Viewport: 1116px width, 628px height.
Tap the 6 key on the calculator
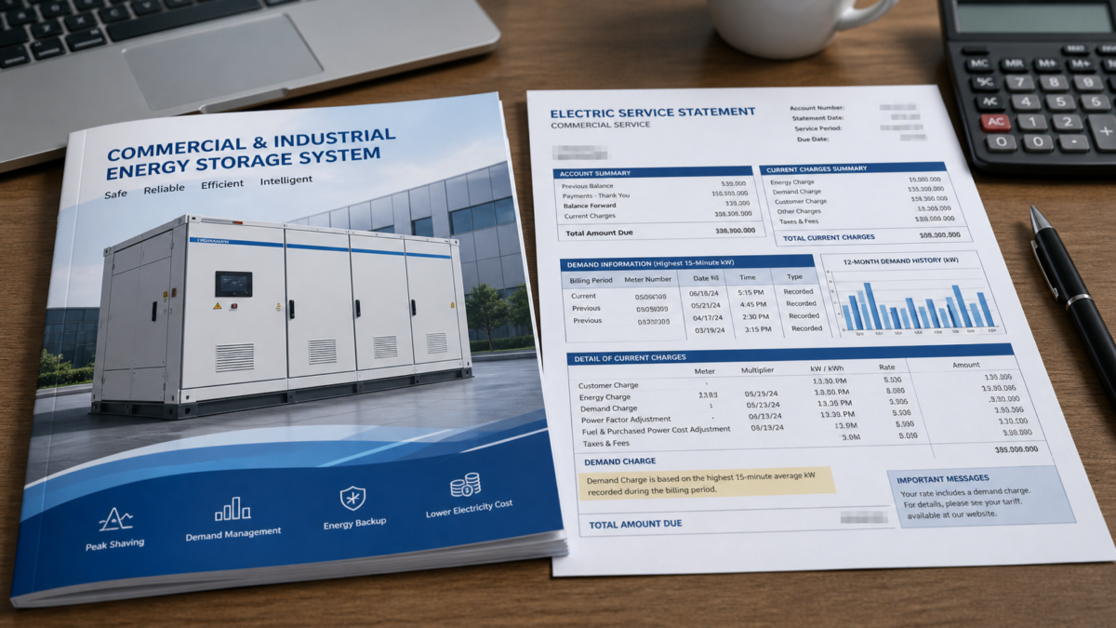[x=1096, y=101]
